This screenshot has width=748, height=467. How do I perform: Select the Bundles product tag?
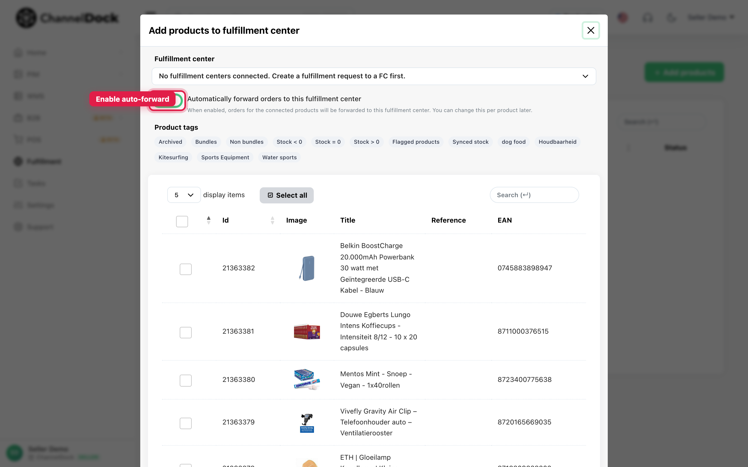coord(206,142)
